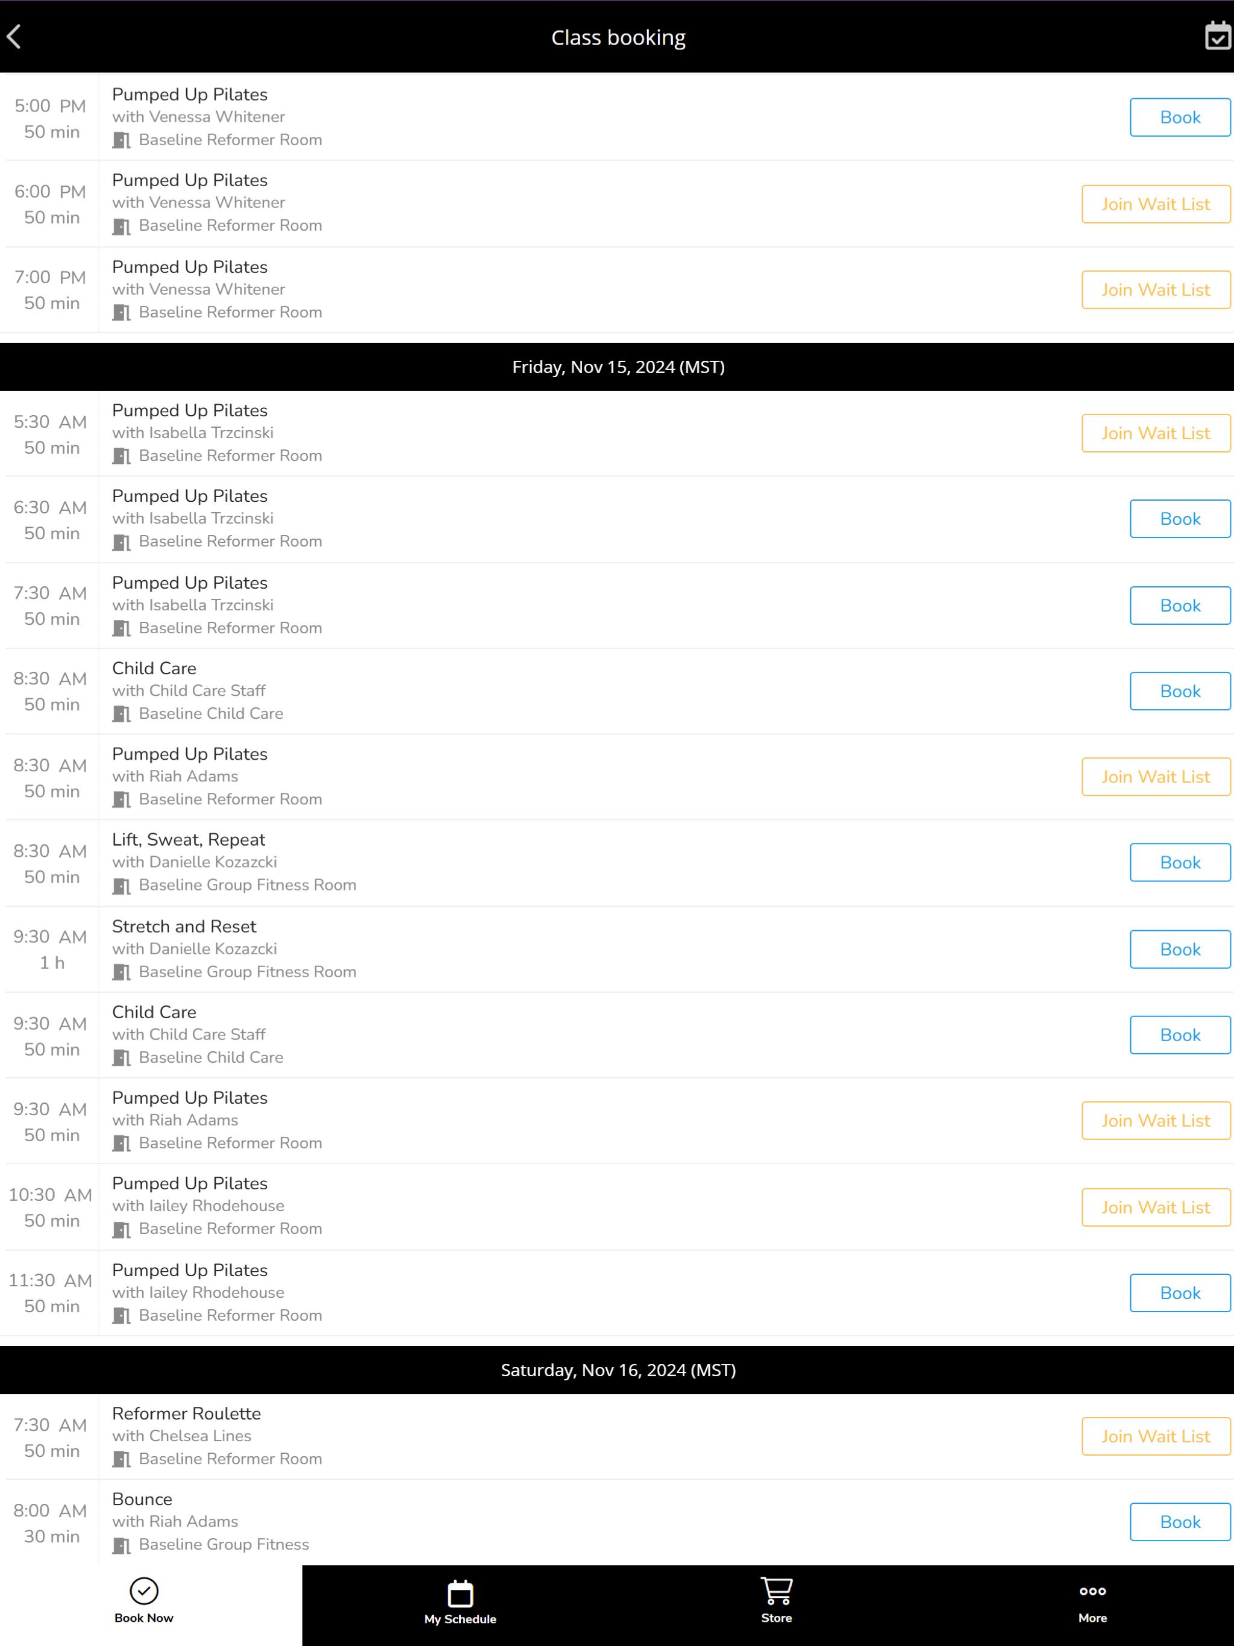Click room icon for Lift, Sweat, Repeat
The width and height of the screenshot is (1234, 1646).
(121, 886)
